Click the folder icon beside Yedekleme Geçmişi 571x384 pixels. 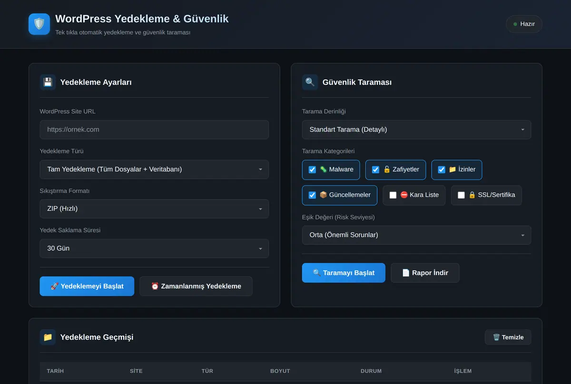pyautogui.click(x=48, y=337)
